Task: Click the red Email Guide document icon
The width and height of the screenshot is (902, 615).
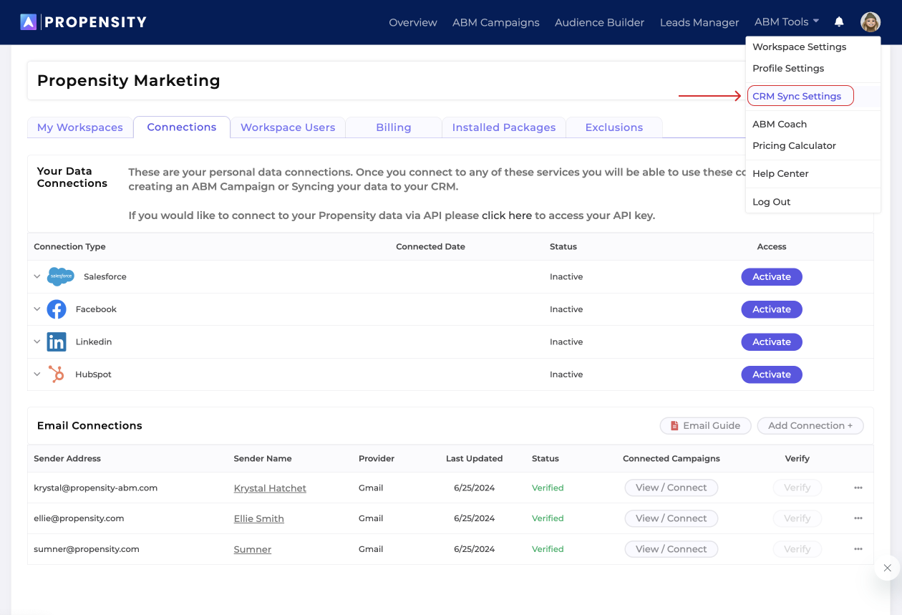Action: tap(674, 425)
